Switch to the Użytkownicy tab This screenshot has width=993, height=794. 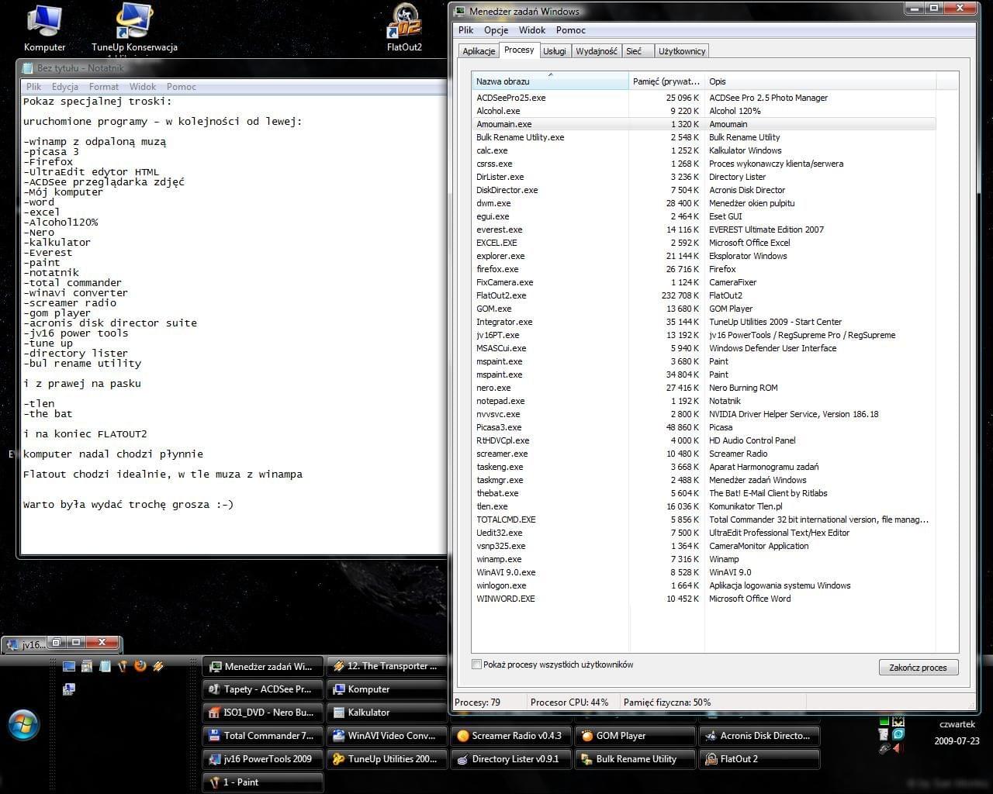click(x=681, y=51)
